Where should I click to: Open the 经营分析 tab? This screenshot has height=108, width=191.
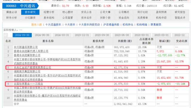(x=49, y=12)
